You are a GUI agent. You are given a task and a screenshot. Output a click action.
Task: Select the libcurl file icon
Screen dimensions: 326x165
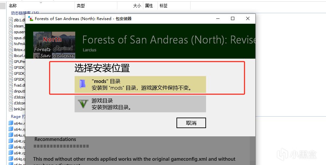[11, 55]
